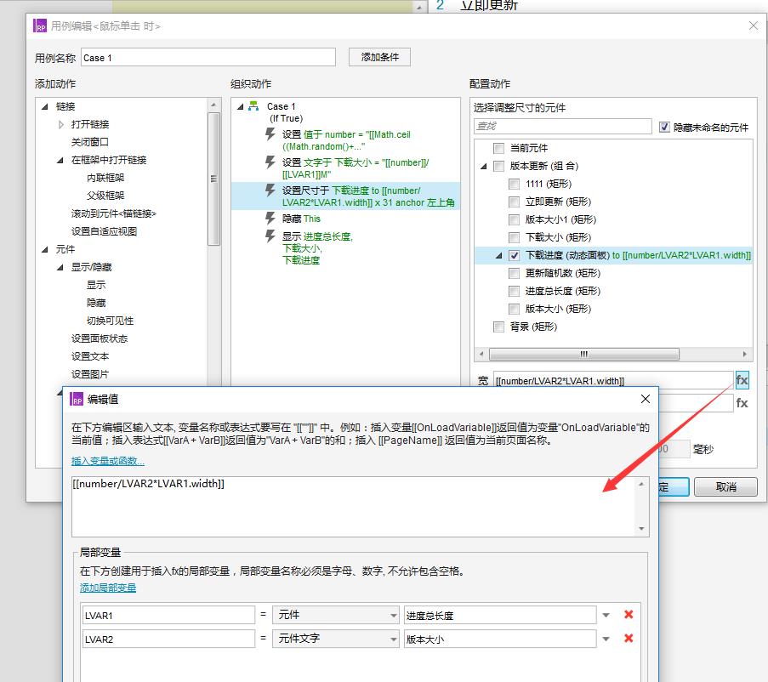Collapse the 显示/隐藏 group
This screenshot has width=768, height=682.
click(60, 267)
